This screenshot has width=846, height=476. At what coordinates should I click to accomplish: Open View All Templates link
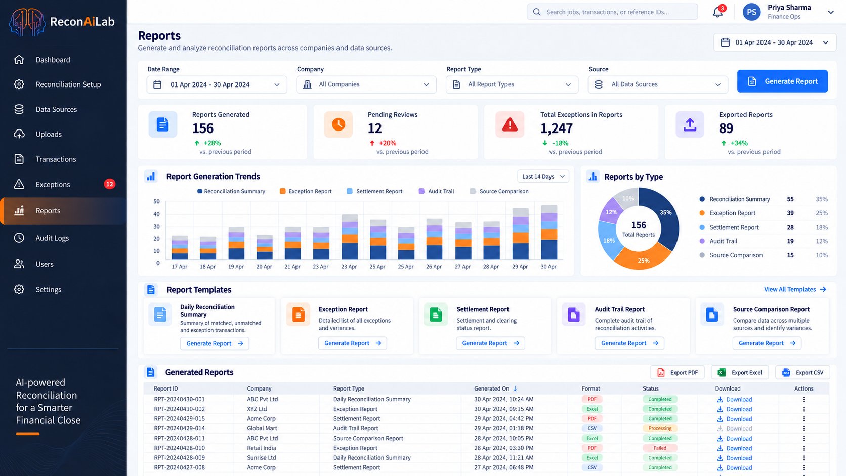tap(795, 290)
